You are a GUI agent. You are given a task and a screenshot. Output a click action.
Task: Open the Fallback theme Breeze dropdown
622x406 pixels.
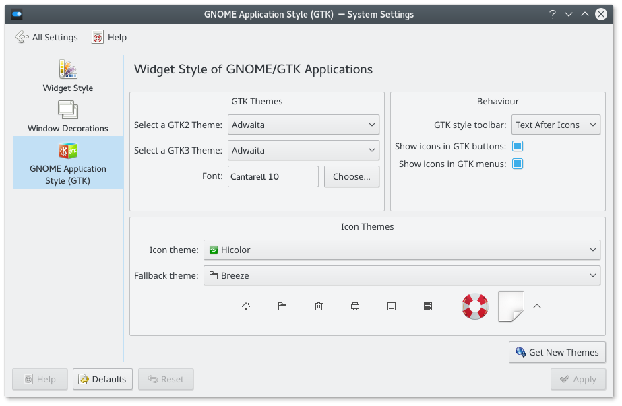point(402,275)
